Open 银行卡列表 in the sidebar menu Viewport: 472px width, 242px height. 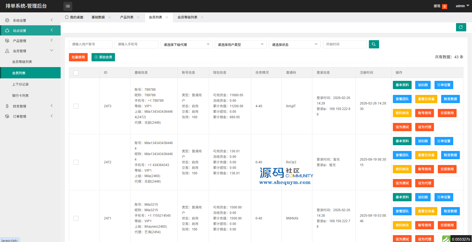(20, 96)
